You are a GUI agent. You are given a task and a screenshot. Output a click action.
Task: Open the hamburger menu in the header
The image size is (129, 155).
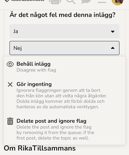pos(102,2)
